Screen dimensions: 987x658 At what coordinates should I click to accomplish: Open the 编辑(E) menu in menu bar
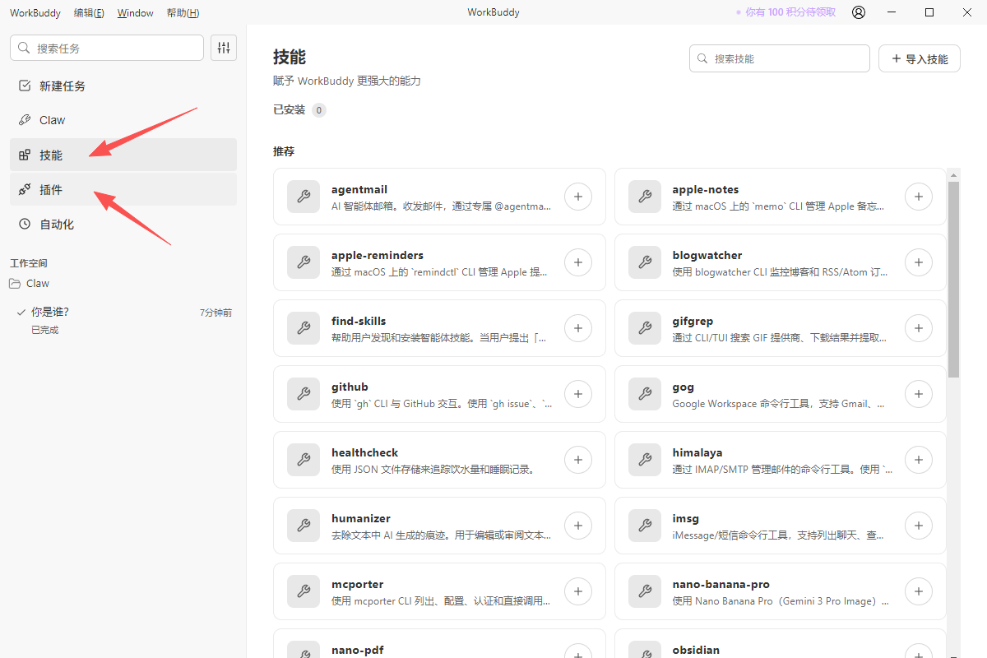[89, 13]
